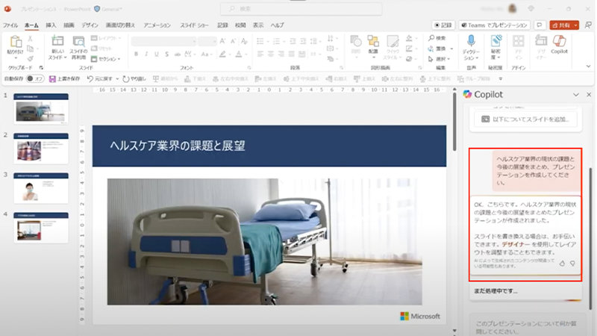The width and height of the screenshot is (597, 336).
Task: Click the New Slide icon
Action: coord(57,45)
